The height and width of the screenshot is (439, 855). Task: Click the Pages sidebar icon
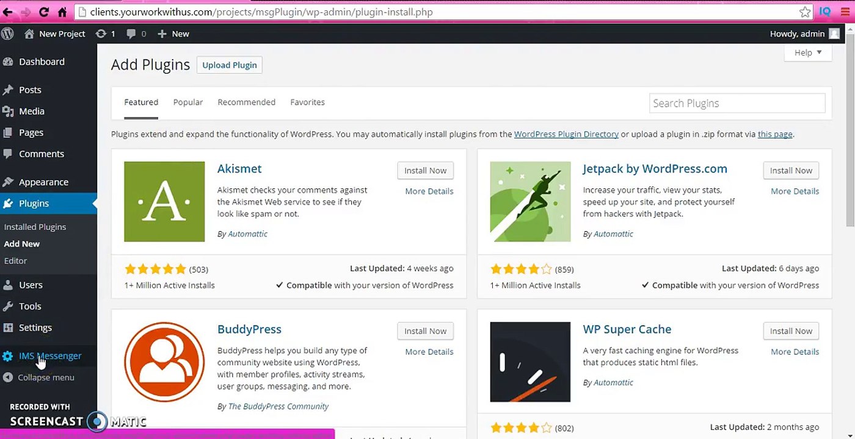[8, 132]
